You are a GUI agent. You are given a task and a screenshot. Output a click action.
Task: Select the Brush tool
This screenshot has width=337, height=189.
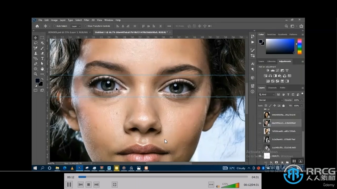[42, 48]
